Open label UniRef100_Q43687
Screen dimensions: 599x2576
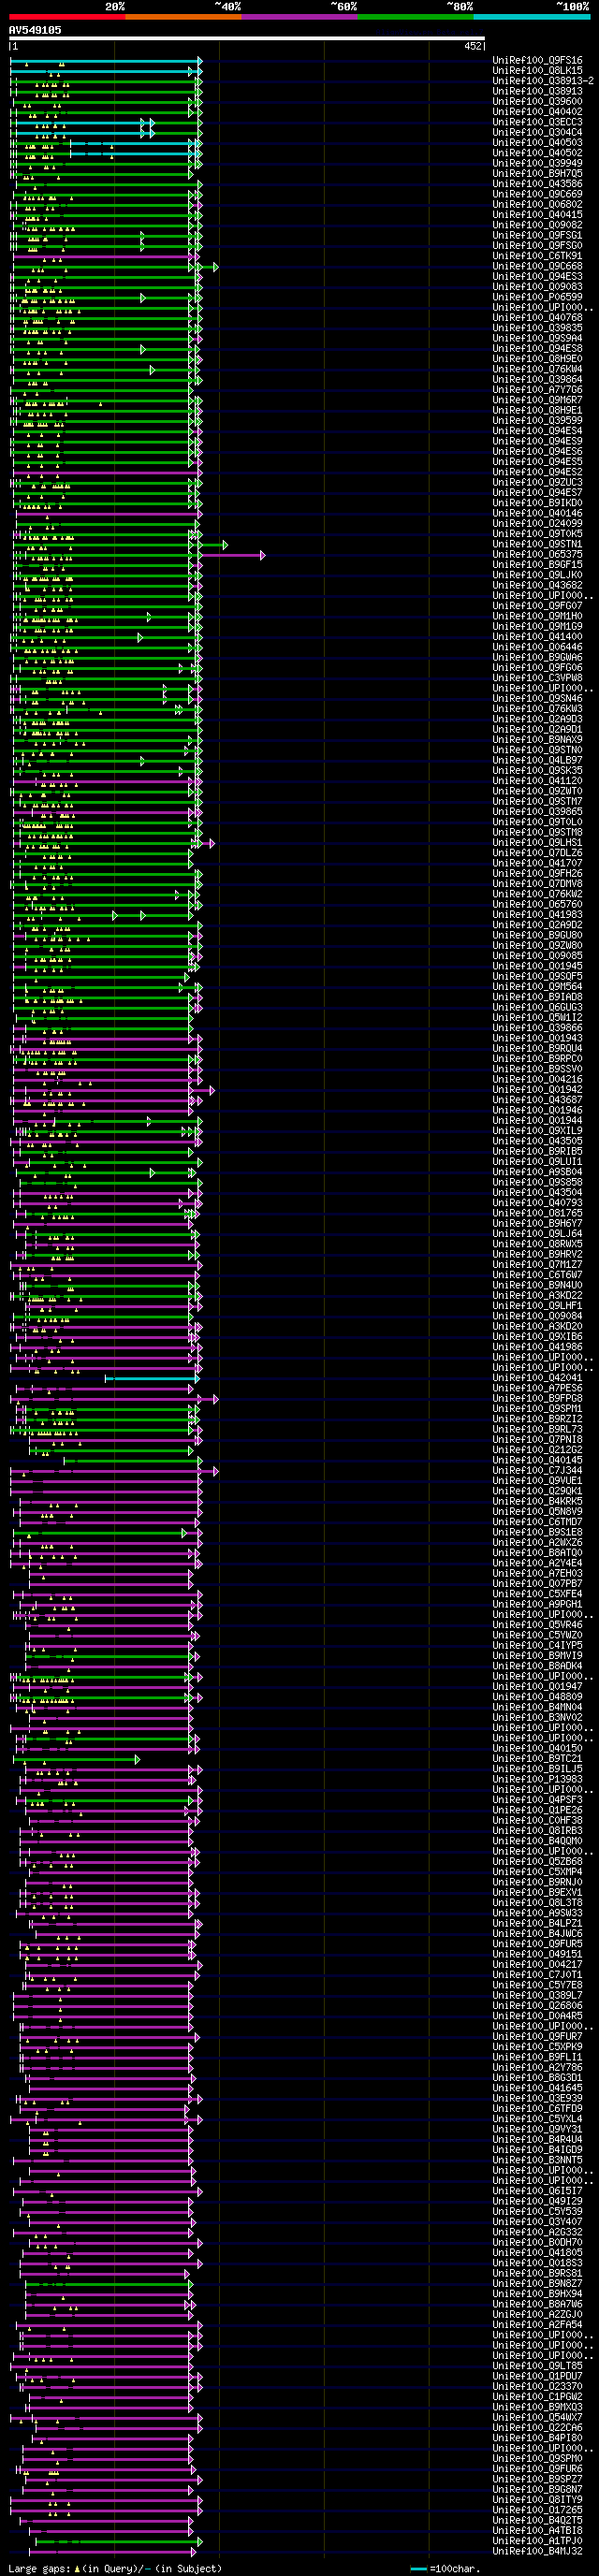point(537,1100)
